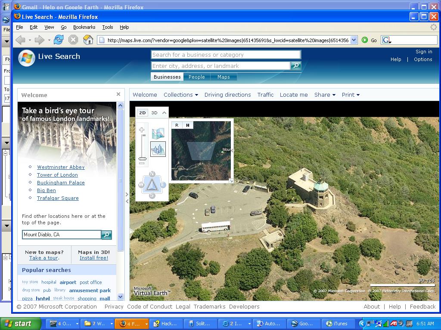
Task: Open the Edit menu
Action: coord(34,27)
